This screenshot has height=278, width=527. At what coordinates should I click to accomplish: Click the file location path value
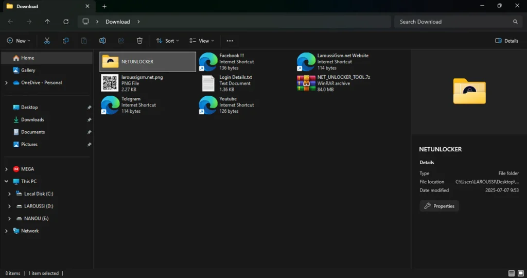[x=487, y=182]
